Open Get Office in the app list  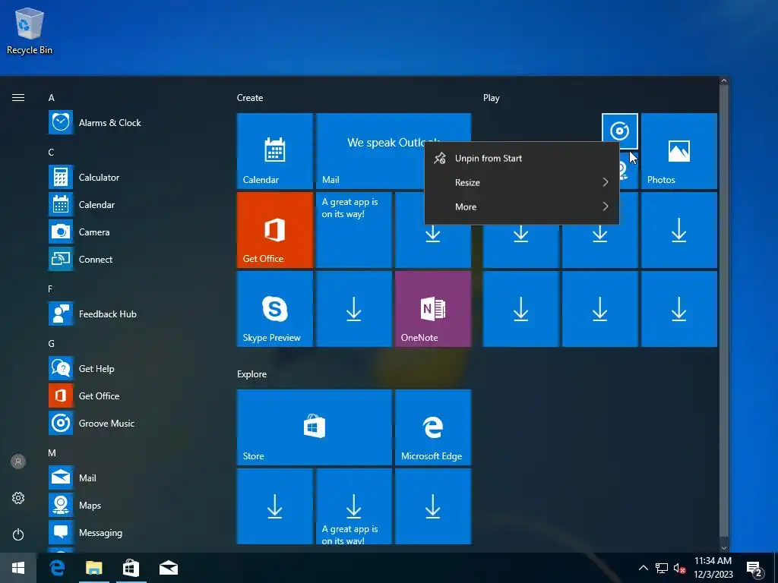click(84, 395)
